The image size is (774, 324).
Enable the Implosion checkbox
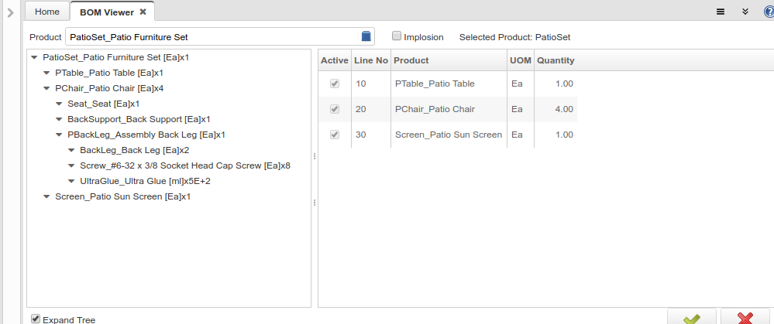pos(397,36)
